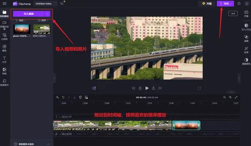Select the scissors split tool
251x146 pixels.
click(x=75, y=97)
